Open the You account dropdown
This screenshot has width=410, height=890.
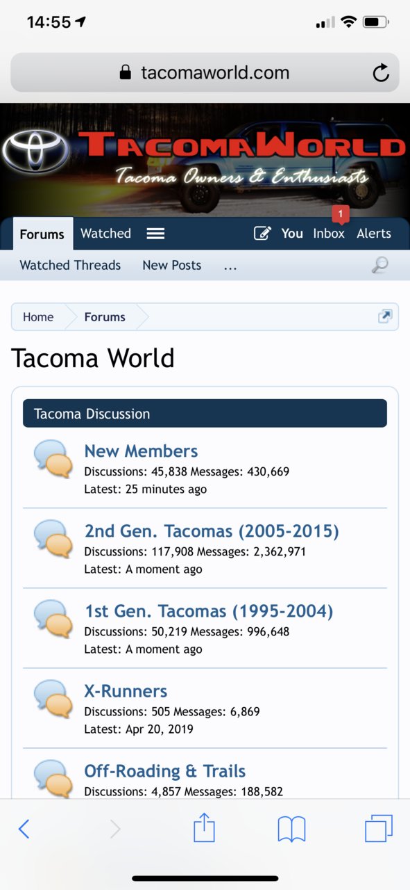click(x=292, y=234)
